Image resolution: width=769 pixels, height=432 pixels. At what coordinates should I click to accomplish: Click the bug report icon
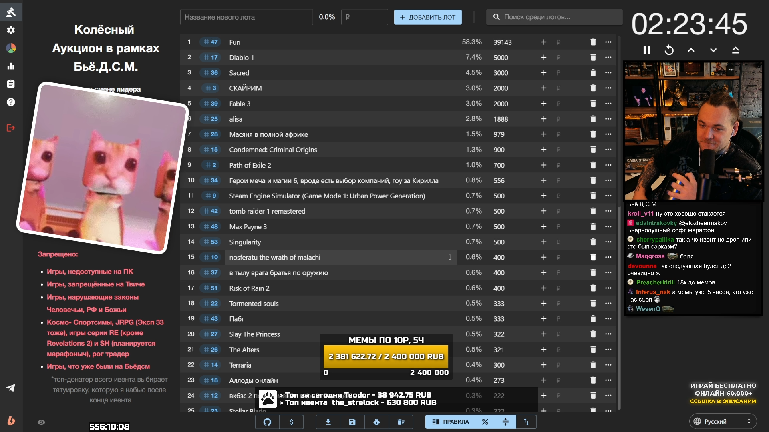coord(376,422)
